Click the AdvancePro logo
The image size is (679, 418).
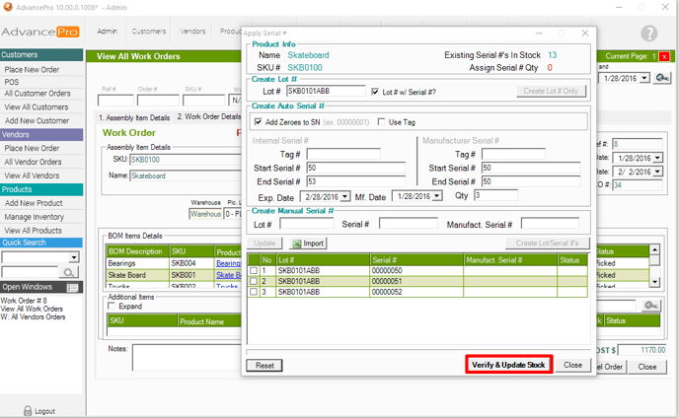[41, 32]
